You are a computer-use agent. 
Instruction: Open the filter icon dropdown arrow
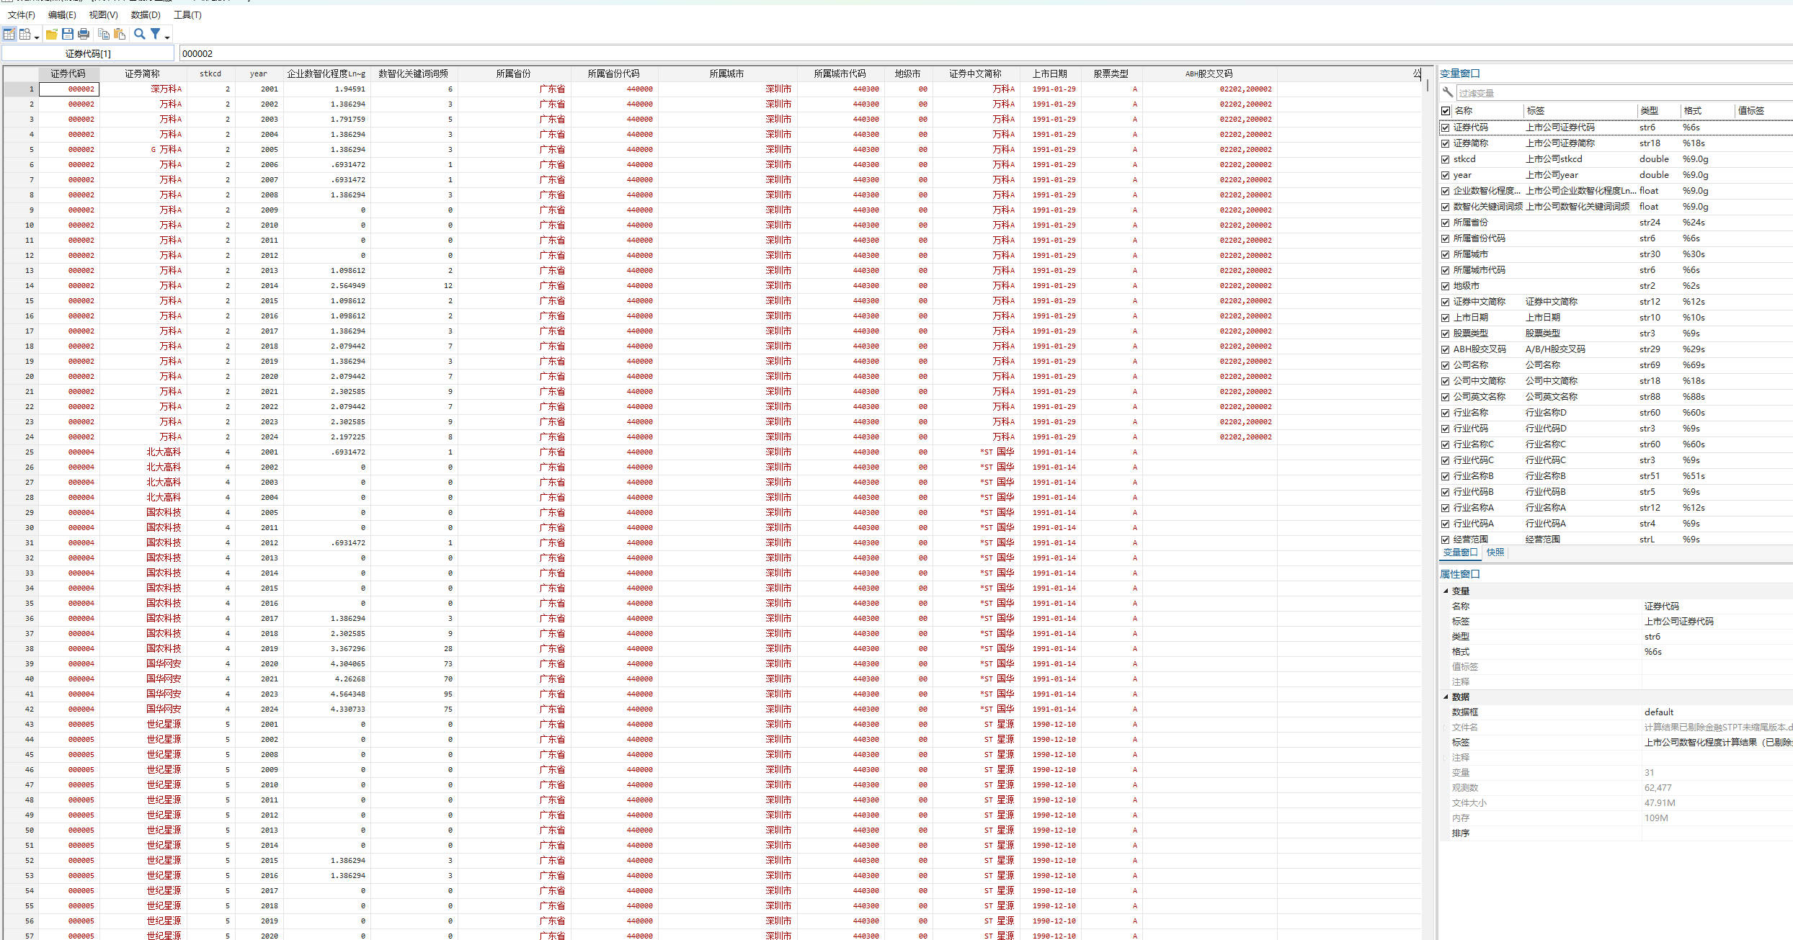167,37
